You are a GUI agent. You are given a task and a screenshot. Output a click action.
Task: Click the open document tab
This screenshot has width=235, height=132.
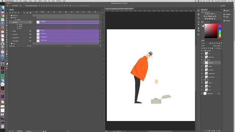(120, 9)
